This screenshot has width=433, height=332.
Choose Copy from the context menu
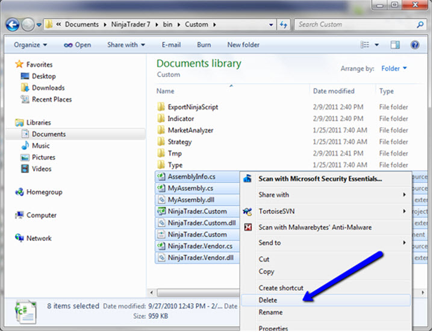click(x=326, y=272)
